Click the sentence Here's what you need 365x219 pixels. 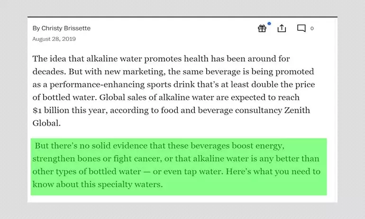pos(273,172)
